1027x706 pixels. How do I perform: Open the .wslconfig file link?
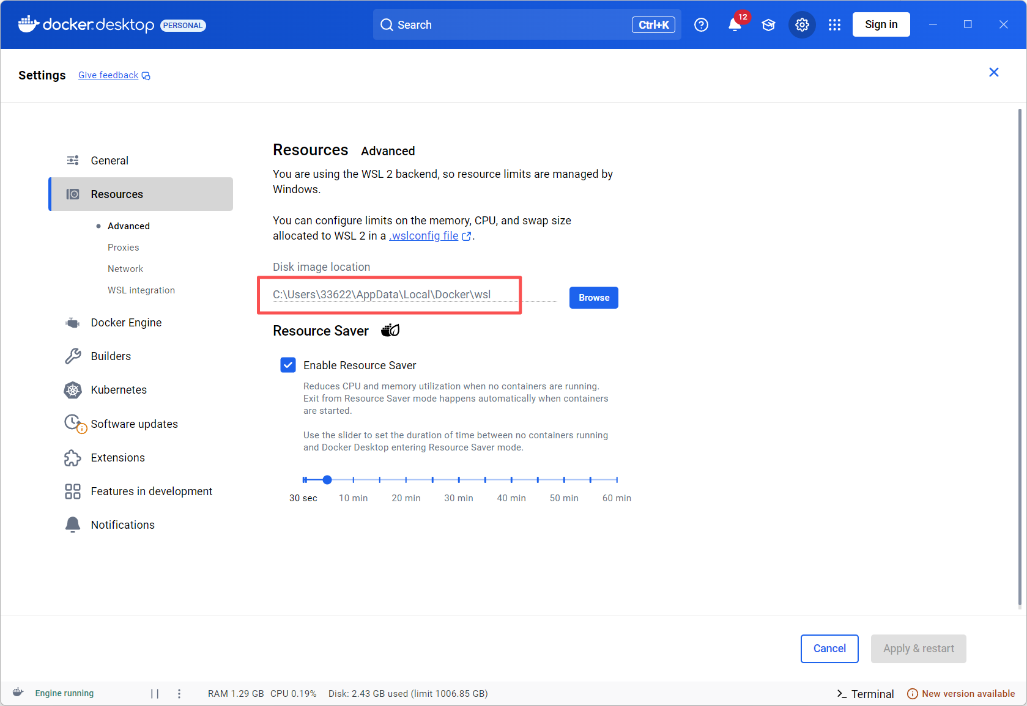pyautogui.click(x=424, y=236)
